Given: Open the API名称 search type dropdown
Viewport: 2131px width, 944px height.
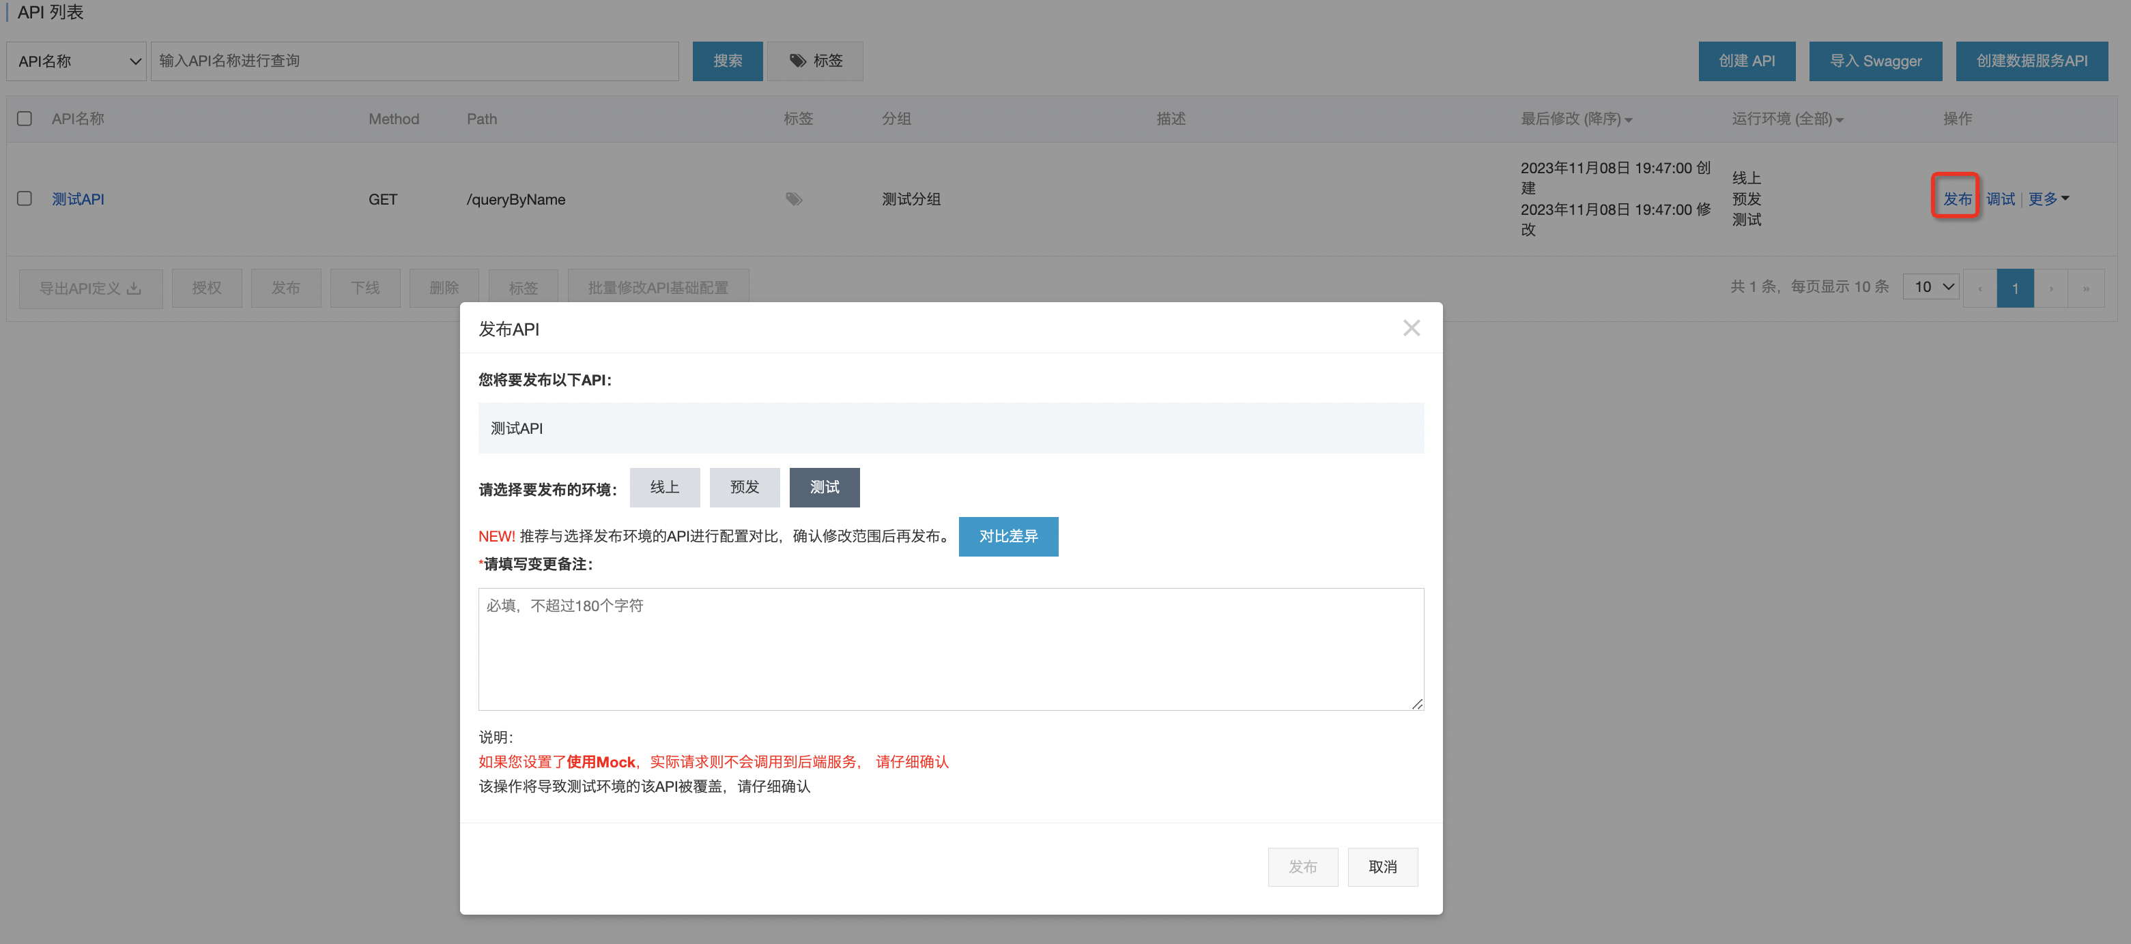Looking at the screenshot, I should pos(76,61).
